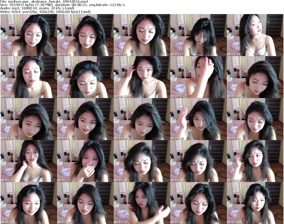This screenshot has height=224, width=284.
Task: Select the frame at 00:01:58
Action: tap(29, 77)
